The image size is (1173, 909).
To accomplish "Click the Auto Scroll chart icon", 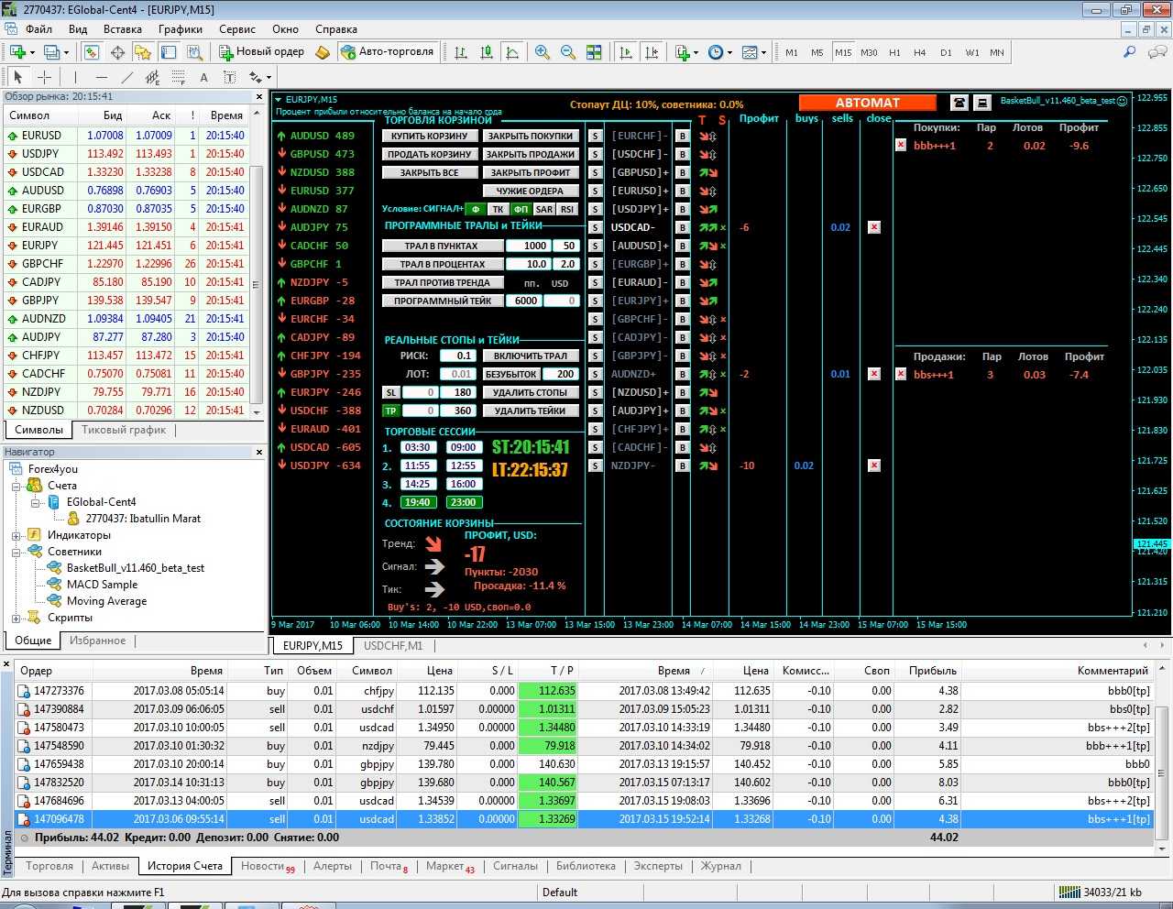I will tap(626, 52).
